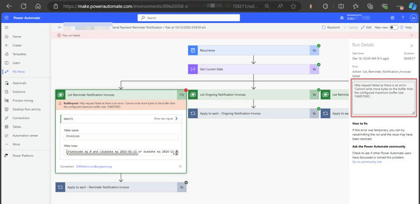Screen dimensions: 420x204
Task: Click the browser refresh button
Action: point(24,6)
